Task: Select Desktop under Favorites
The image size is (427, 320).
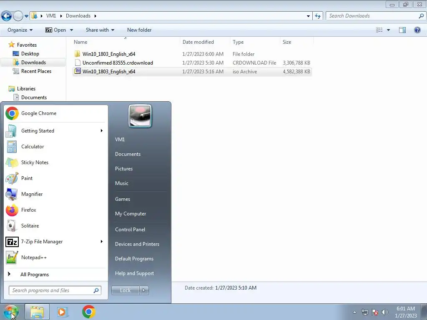Action: (30, 54)
